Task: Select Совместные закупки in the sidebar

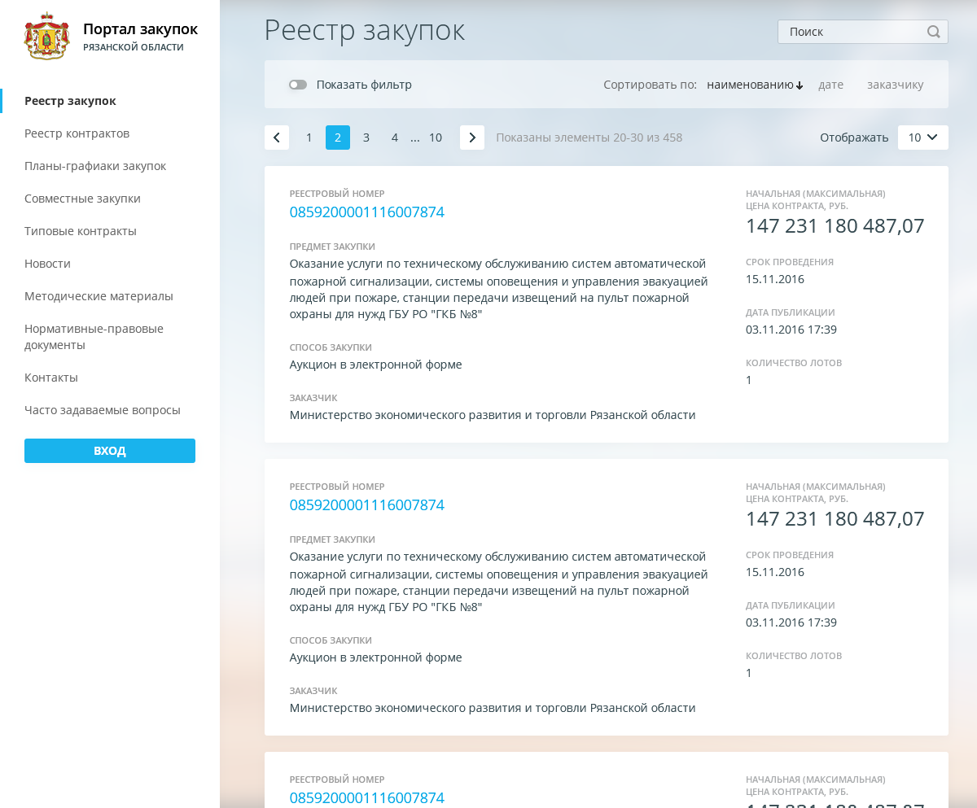Action: [x=82, y=199]
